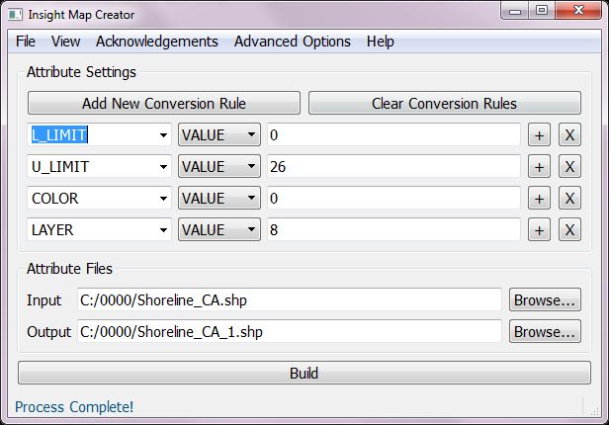This screenshot has height=425, width=609.
Task: Remove the L_LIMIT rule with its X button
Action: pos(569,135)
